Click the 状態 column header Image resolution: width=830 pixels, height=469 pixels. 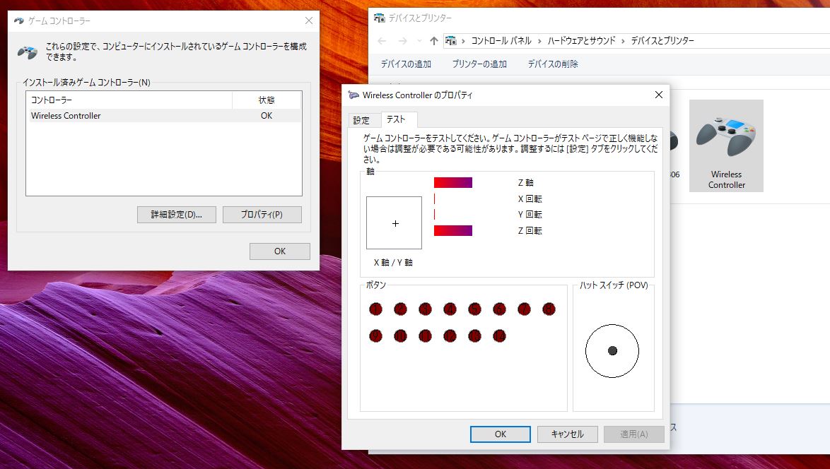pyautogui.click(x=267, y=100)
